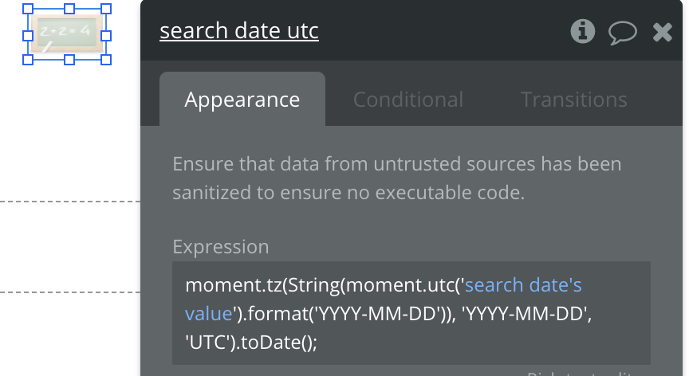Screen dimensions: 689x376
Task: Click the sanitization warning text in Appearance
Action: [397, 178]
